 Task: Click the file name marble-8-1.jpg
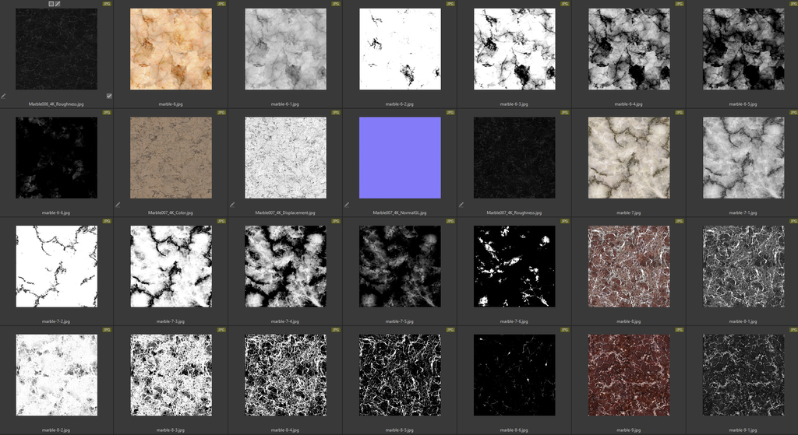pos(743,321)
